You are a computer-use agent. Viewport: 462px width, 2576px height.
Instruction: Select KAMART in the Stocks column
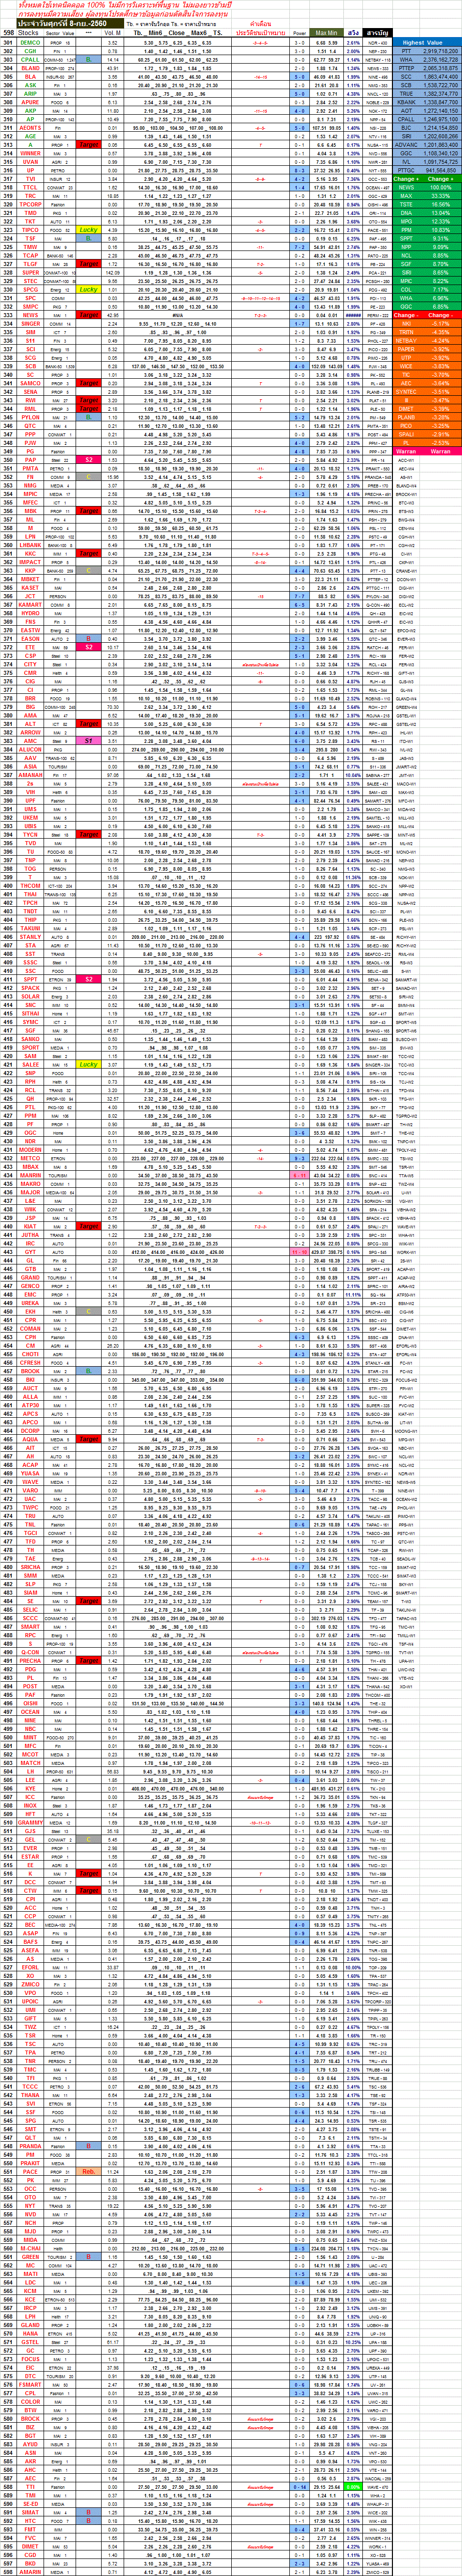click(x=30, y=604)
